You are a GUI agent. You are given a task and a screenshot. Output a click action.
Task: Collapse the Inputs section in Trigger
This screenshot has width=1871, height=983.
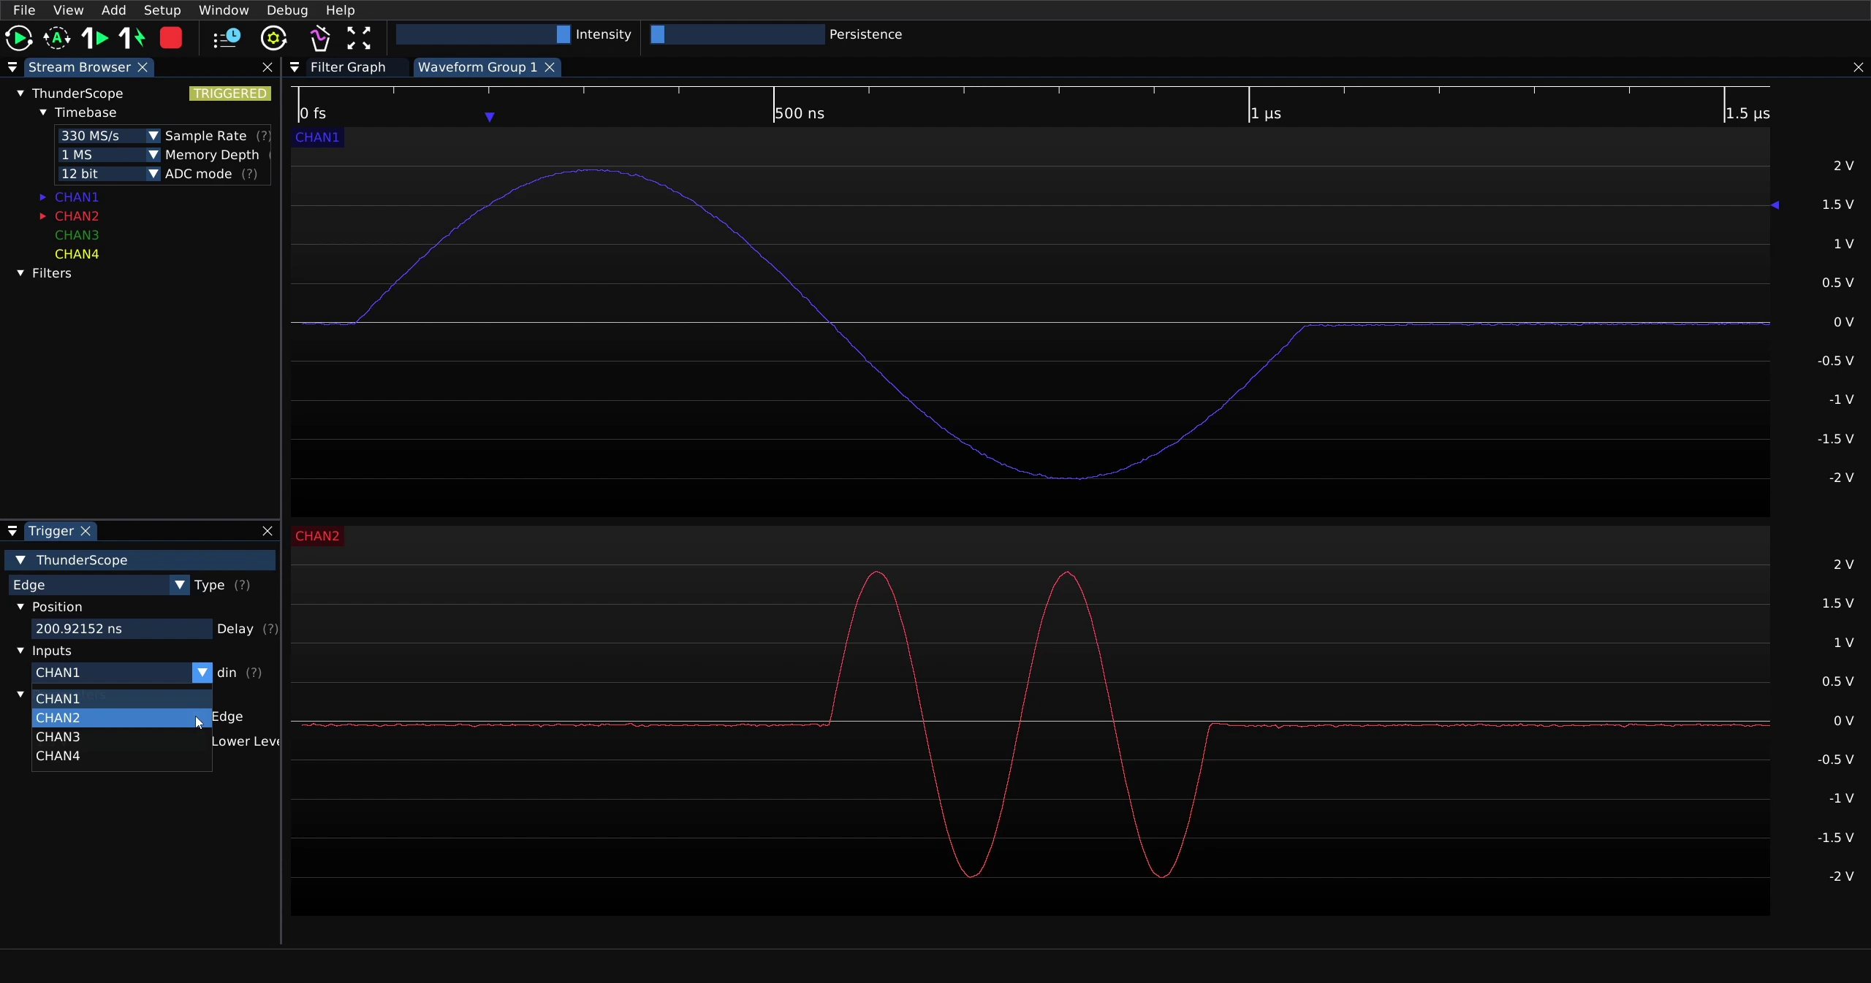tap(20, 651)
